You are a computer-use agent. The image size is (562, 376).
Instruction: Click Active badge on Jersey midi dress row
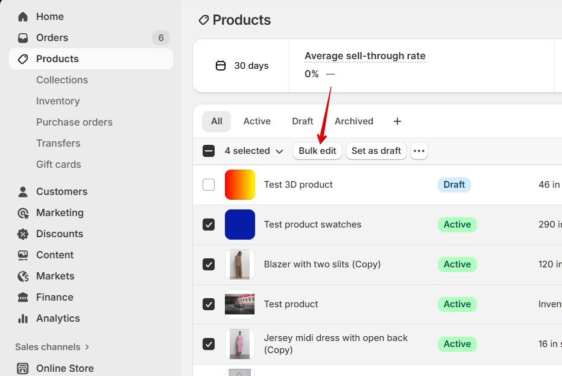click(457, 344)
